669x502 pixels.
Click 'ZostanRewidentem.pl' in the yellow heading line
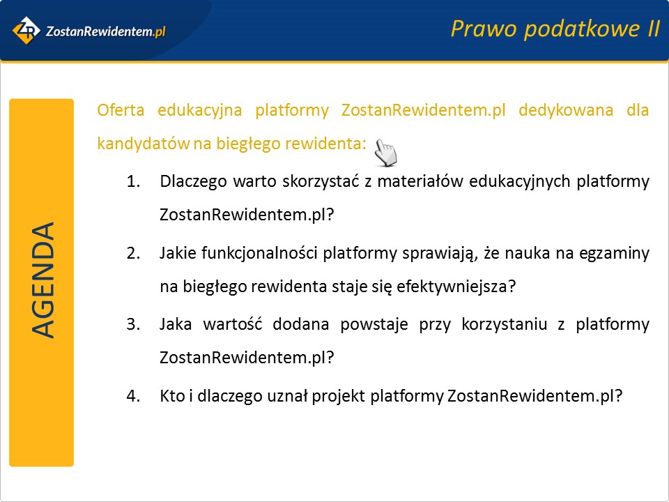point(423,111)
